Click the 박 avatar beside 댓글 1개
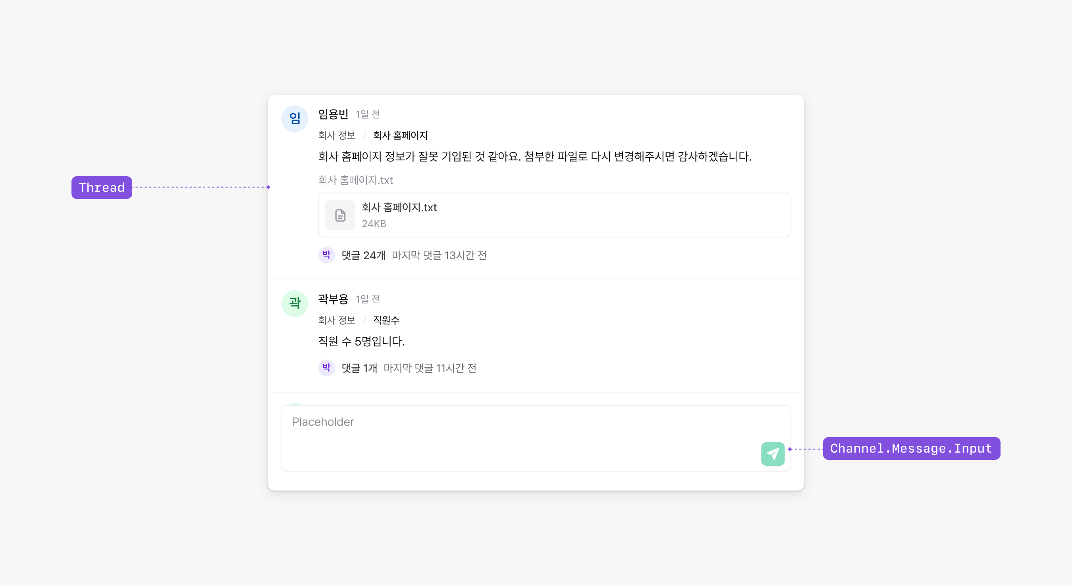The height and width of the screenshot is (586, 1072). pyautogui.click(x=326, y=368)
